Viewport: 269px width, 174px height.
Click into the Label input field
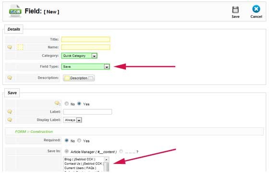point(87,112)
